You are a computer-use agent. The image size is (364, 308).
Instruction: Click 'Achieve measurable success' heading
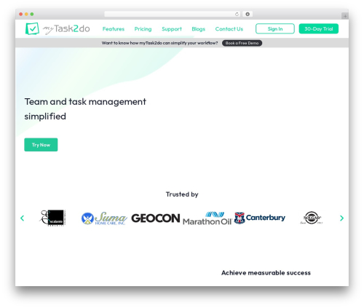coord(266,273)
